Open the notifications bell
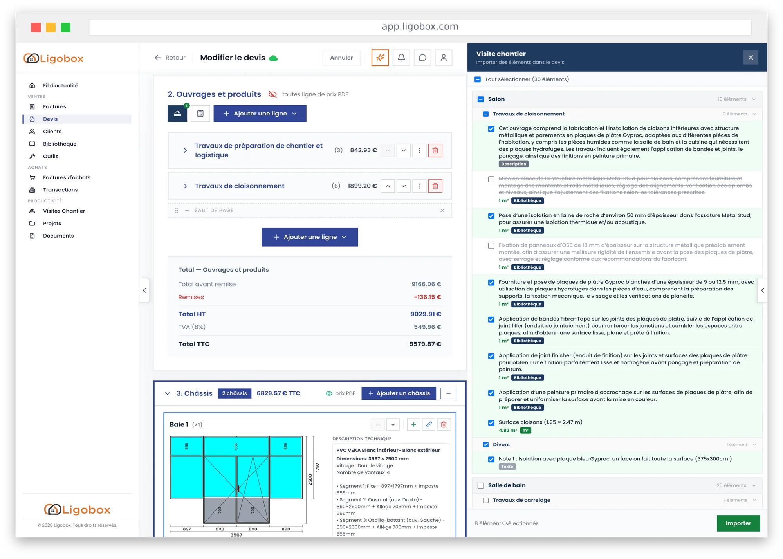 [x=401, y=58]
